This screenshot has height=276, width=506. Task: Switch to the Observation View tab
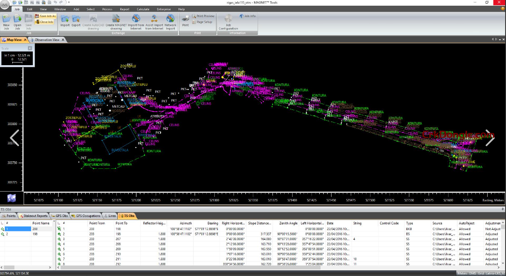[x=47, y=40]
